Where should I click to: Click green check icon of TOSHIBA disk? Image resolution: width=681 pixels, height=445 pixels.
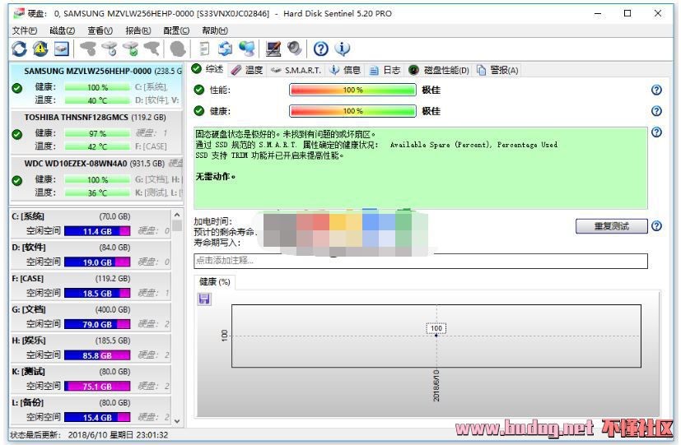point(17,134)
